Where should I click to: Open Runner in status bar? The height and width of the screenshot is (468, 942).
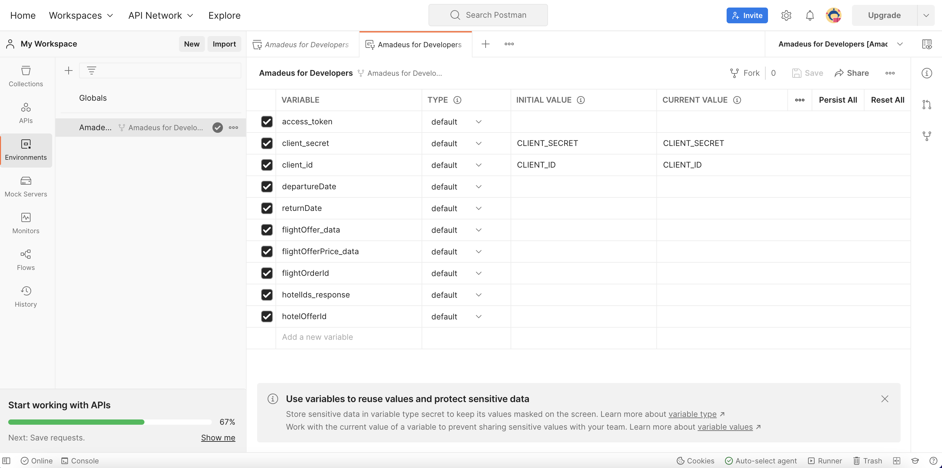pos(825,461)
